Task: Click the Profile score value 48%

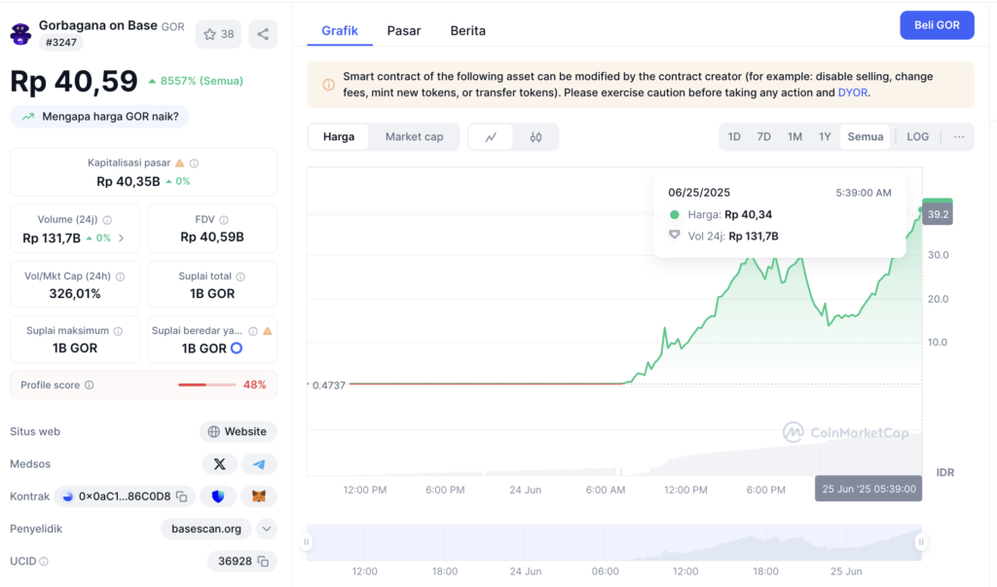Action: coord(255,385)
